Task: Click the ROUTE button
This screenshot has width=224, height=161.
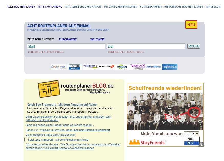Action: pos(194,46)
